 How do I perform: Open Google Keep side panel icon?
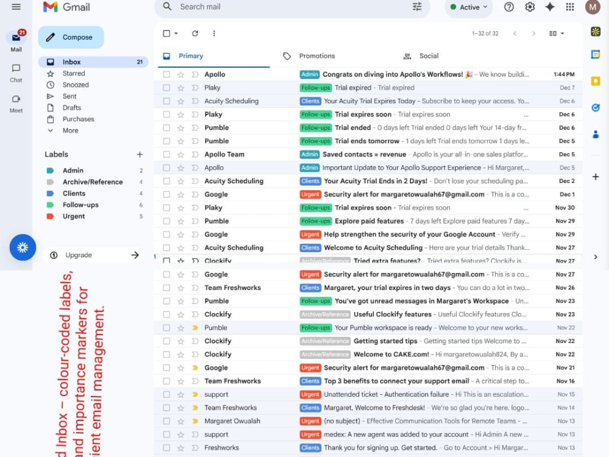point(596,81)
